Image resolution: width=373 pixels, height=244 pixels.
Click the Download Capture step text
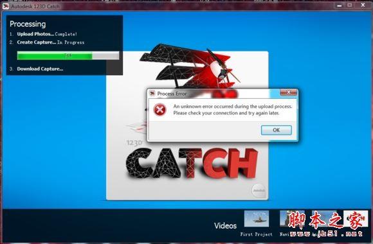coord(40,69)
